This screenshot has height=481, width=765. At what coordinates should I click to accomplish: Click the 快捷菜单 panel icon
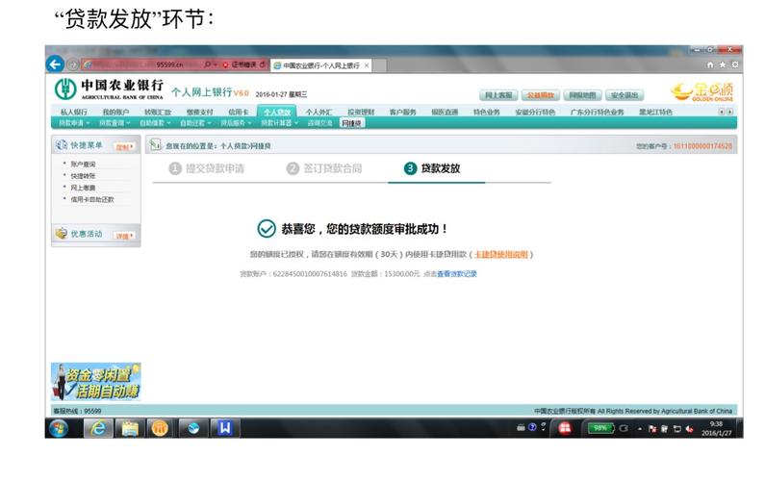62,145
